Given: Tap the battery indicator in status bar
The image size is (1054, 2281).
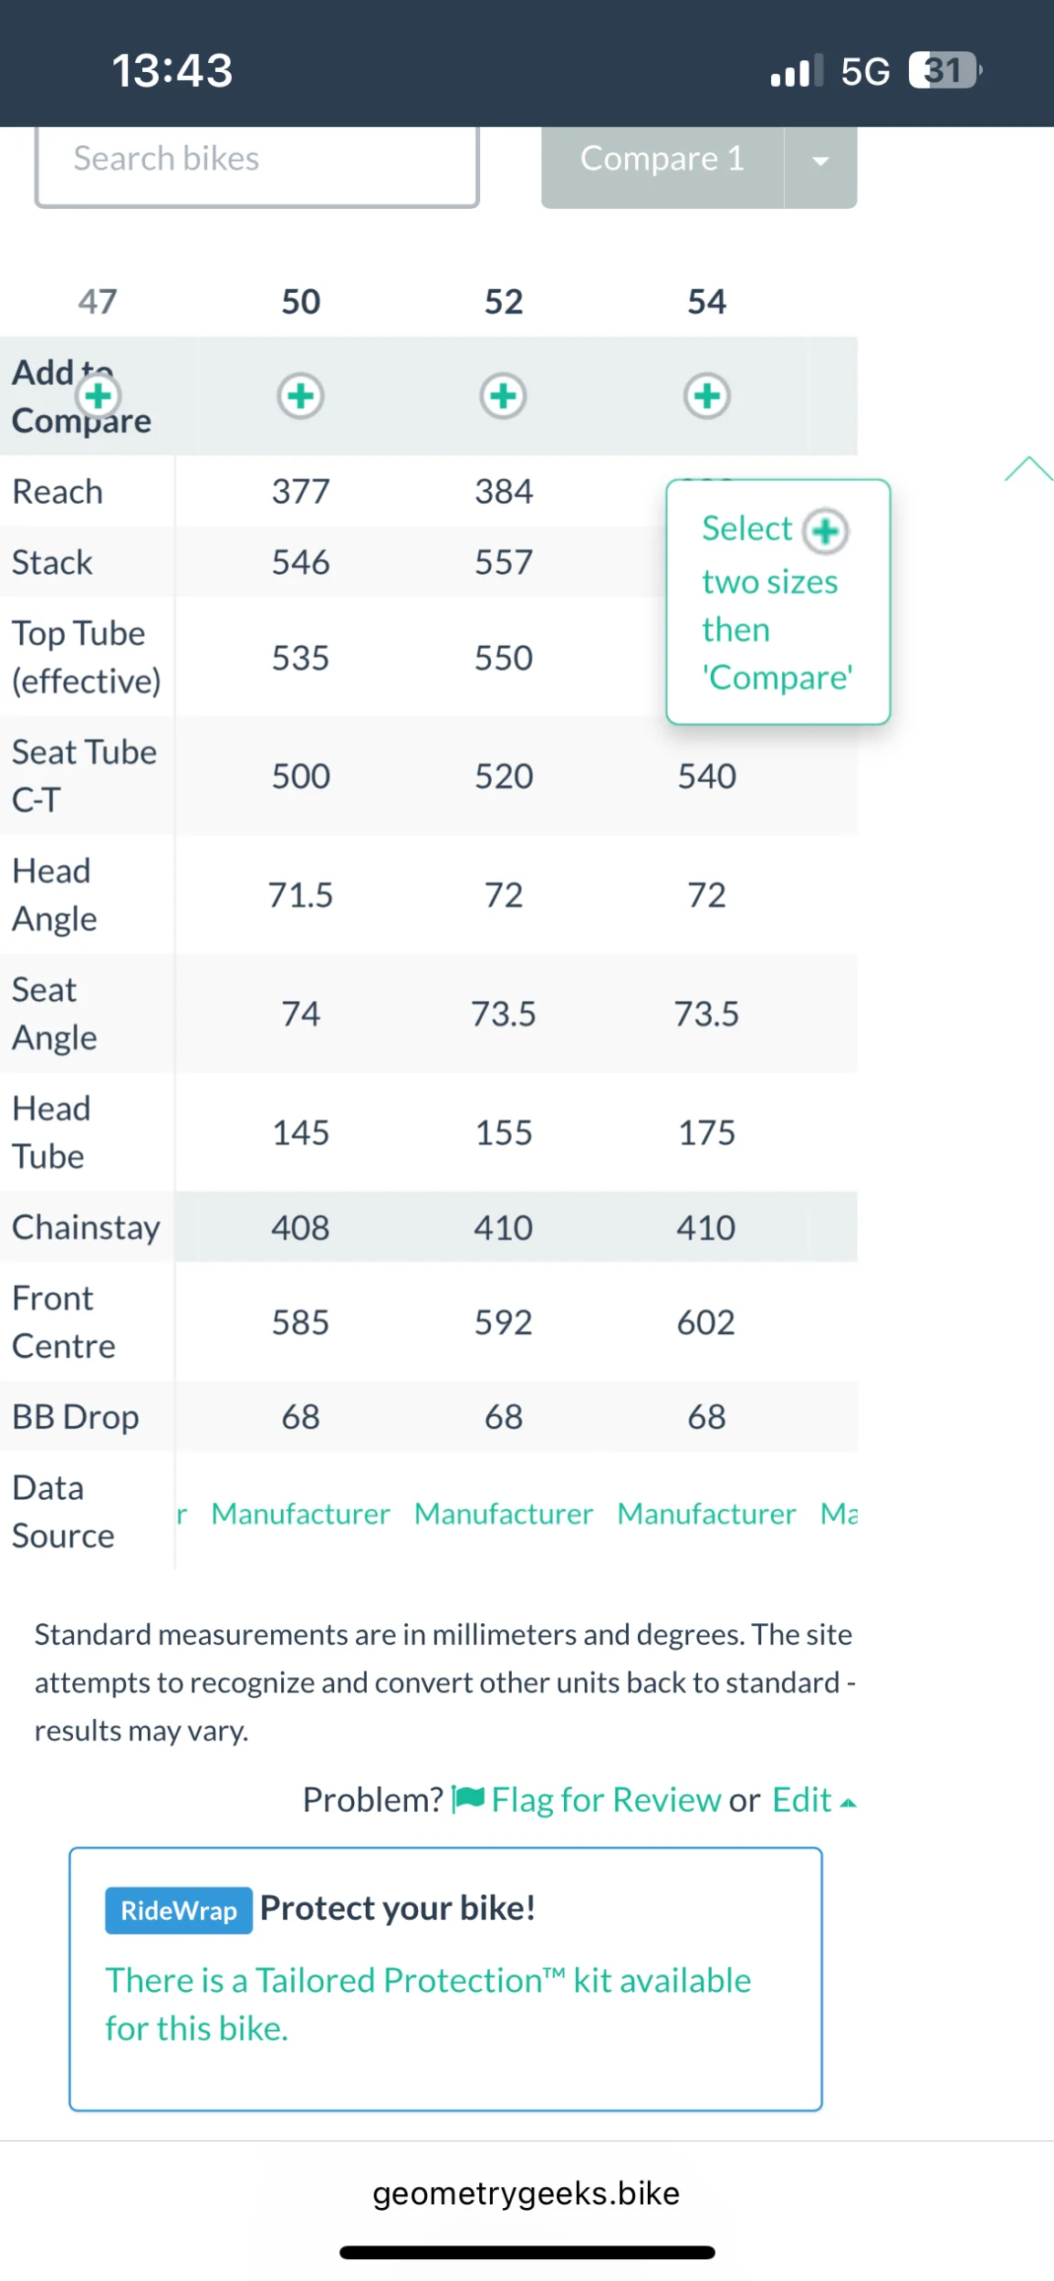Looking at the screenshot, I should [944, 70].
